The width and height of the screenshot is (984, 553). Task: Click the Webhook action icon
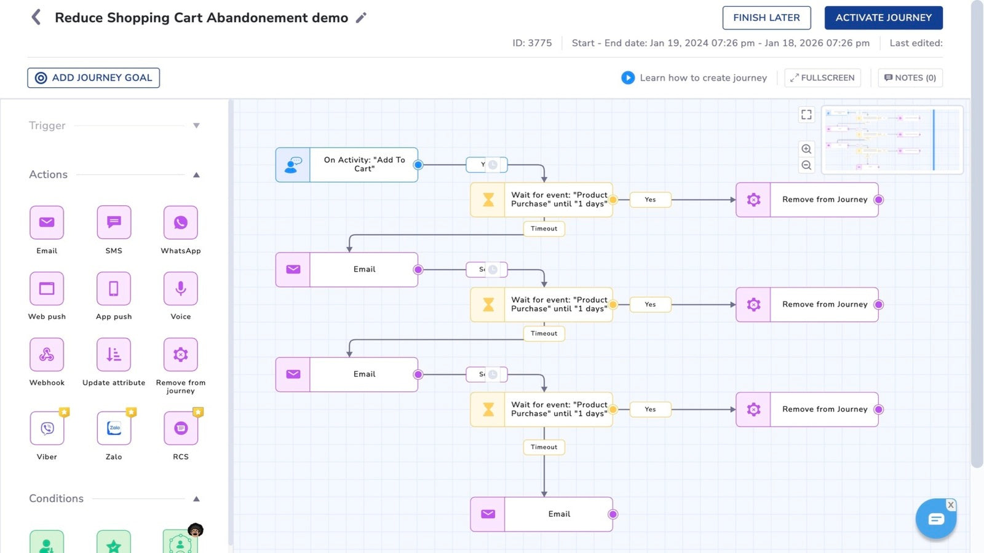pos(46,355)
